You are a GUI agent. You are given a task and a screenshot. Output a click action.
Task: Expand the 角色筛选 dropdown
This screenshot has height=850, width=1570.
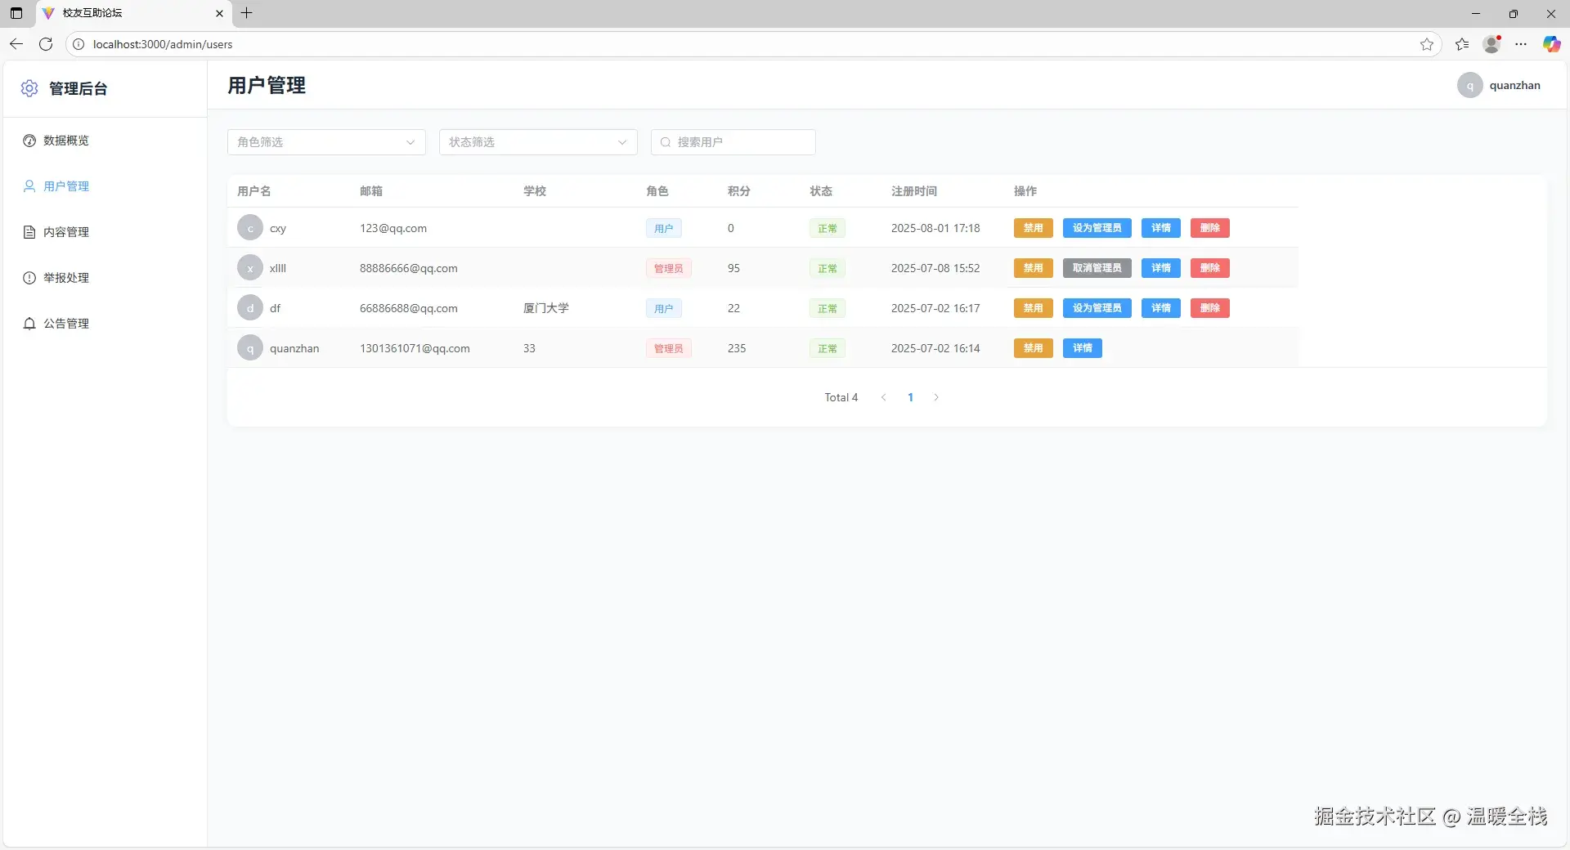(x=326, y=142)
